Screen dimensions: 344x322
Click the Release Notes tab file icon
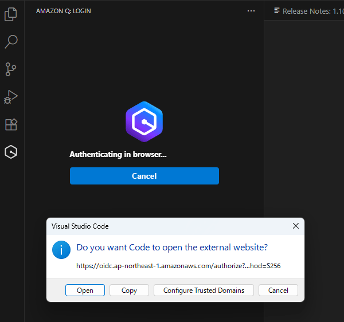[x=277, y=10]
